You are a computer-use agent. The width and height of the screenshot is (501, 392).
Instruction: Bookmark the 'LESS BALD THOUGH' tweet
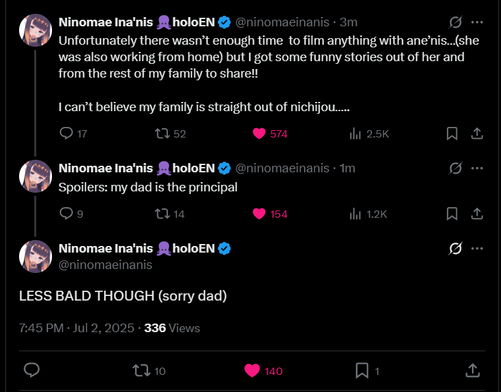[361, 371]
